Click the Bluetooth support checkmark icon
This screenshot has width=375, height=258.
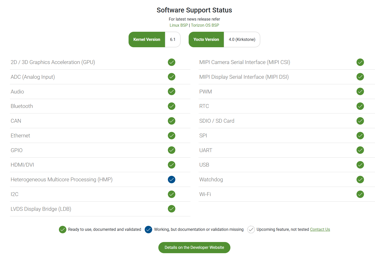pos(172,106)
